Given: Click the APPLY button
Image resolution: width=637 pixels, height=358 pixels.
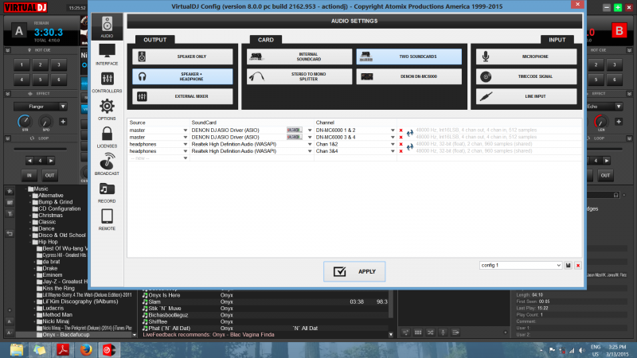Looking at the screenshot, I should coord(354,271).
